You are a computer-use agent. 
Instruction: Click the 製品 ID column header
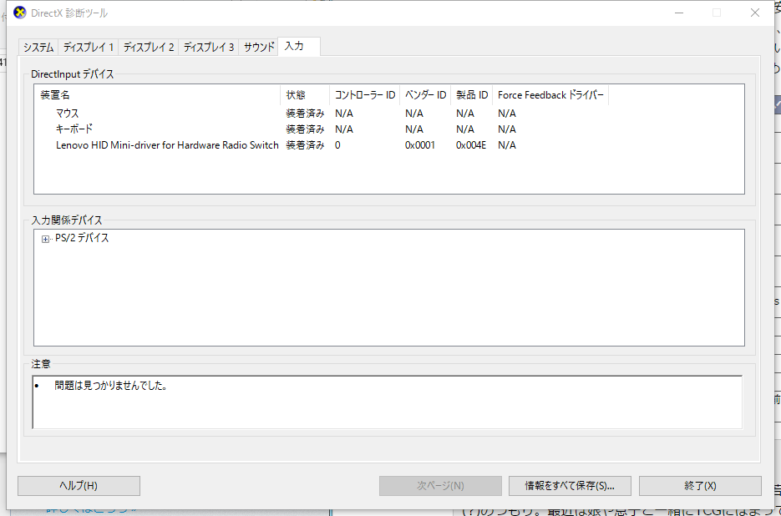(472, 95)
